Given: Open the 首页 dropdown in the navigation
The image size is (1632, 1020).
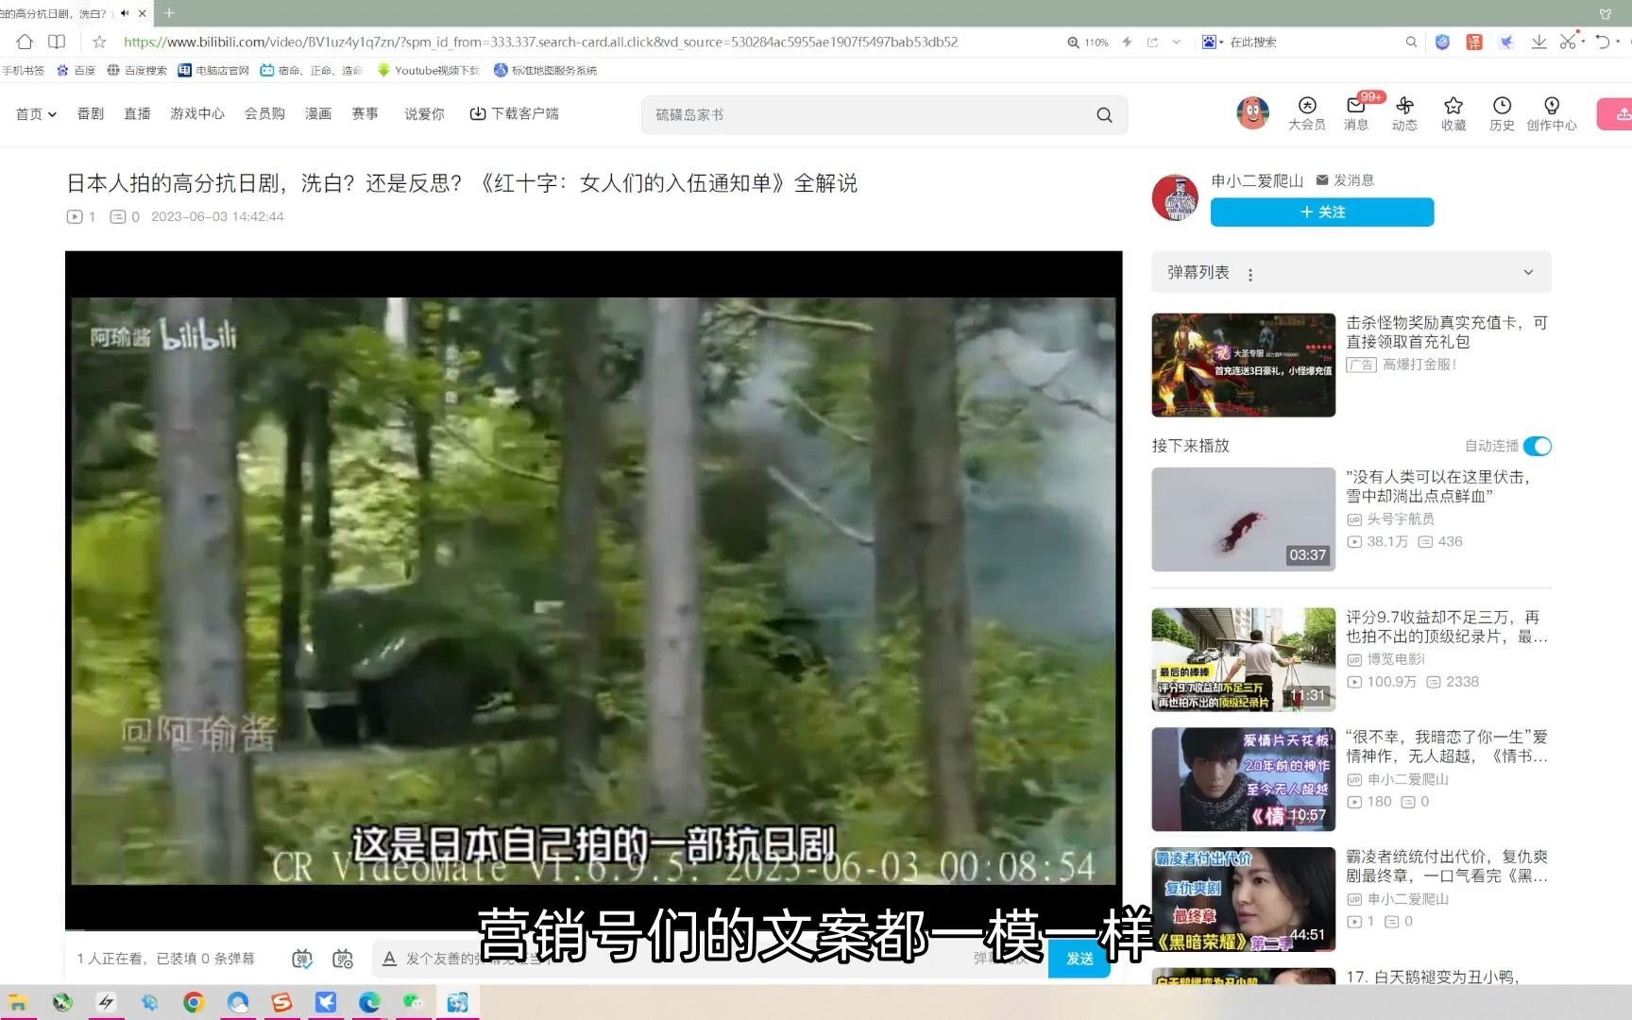Looking at the screenshot, I should 36,113.
